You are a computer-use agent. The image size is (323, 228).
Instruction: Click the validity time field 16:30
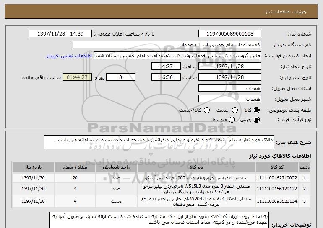166,77
